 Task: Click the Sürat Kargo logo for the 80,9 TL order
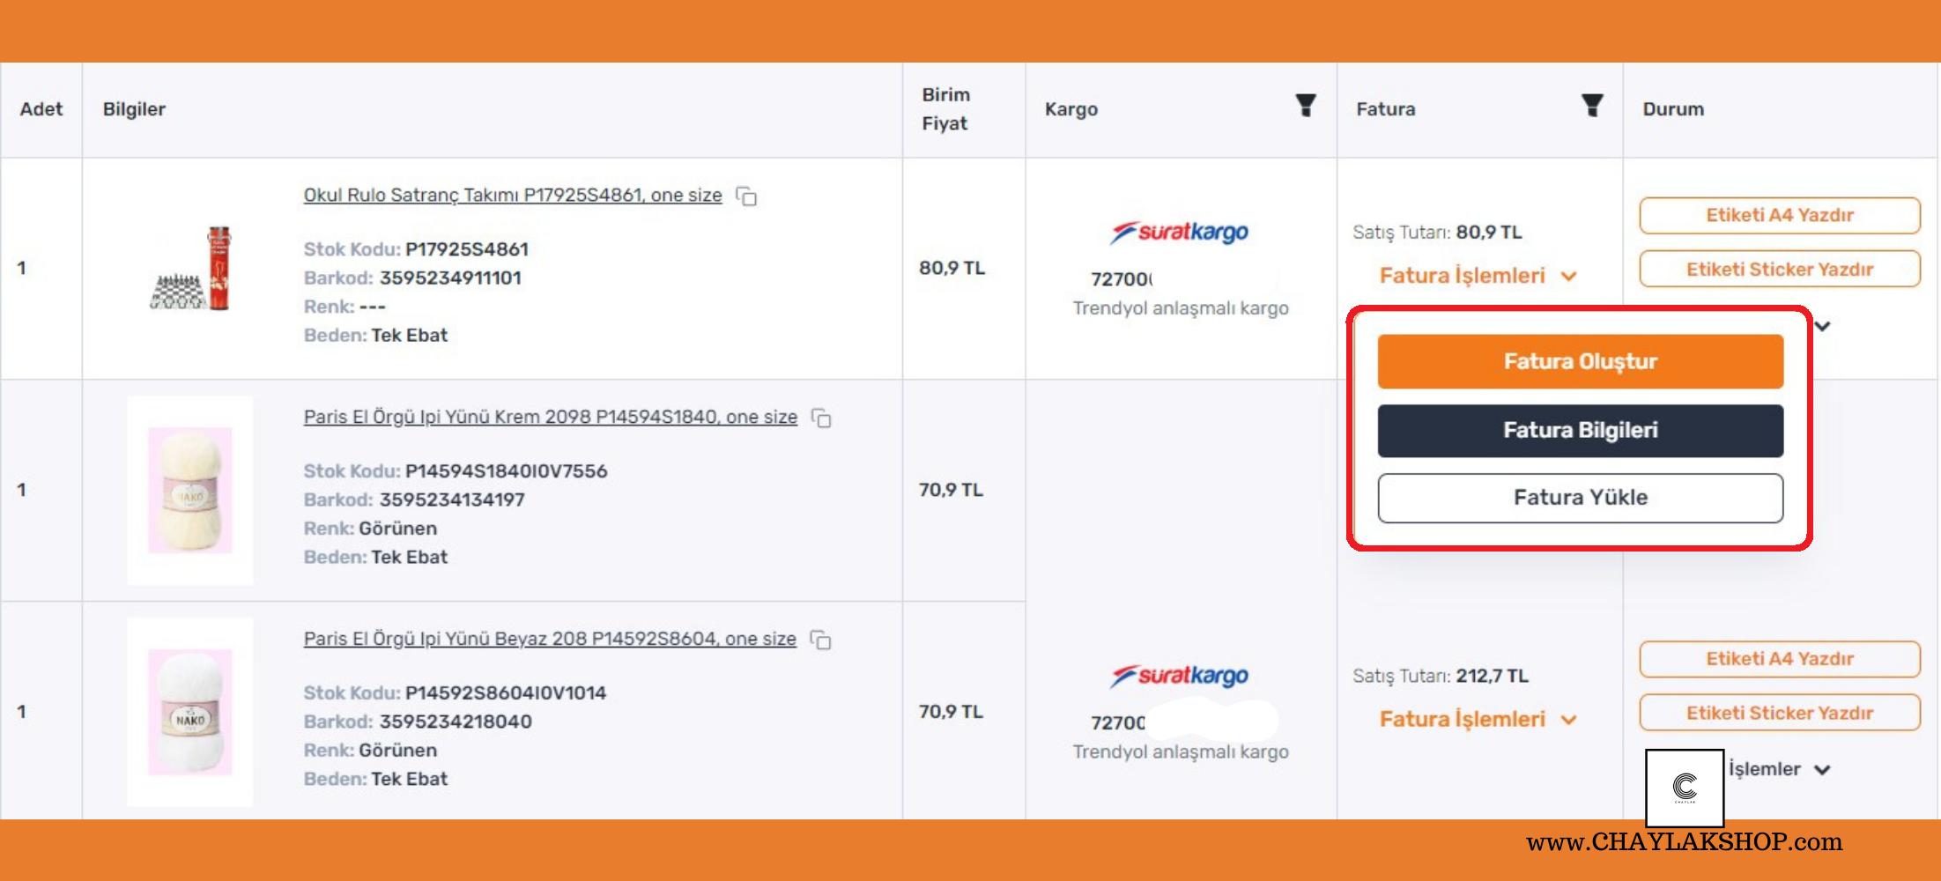(x=1179, y=232)
